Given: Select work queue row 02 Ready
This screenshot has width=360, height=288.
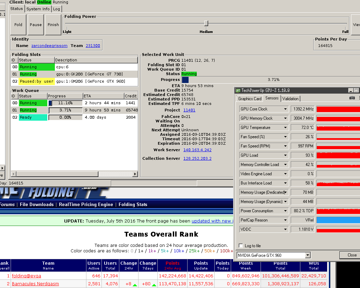Looking at the screenshot, I should 74,117.
